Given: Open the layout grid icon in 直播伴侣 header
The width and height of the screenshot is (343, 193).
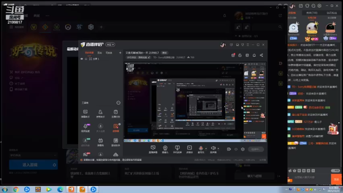Looking at the screenshot, I should (x=247, y=55).
